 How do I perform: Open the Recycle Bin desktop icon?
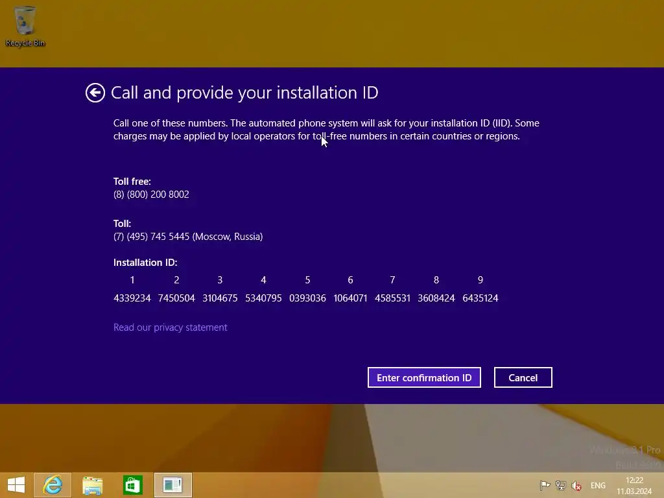(25, 26)
